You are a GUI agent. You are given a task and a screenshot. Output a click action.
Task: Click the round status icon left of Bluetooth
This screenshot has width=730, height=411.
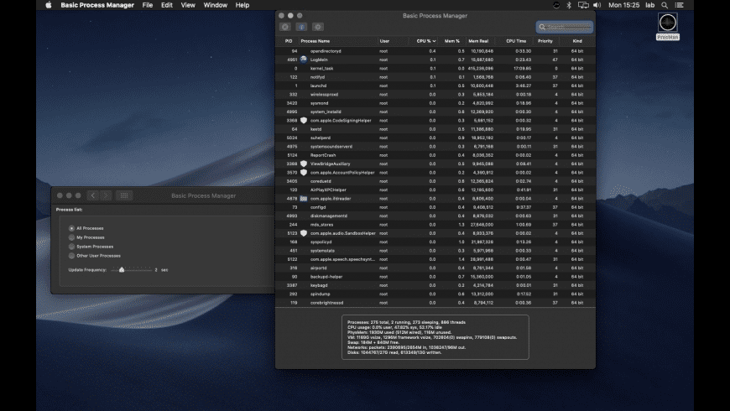coord(555,5)
